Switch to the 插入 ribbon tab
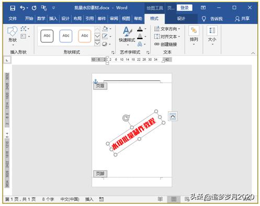This screenshot has width=260, height=206. coord(53,18)
